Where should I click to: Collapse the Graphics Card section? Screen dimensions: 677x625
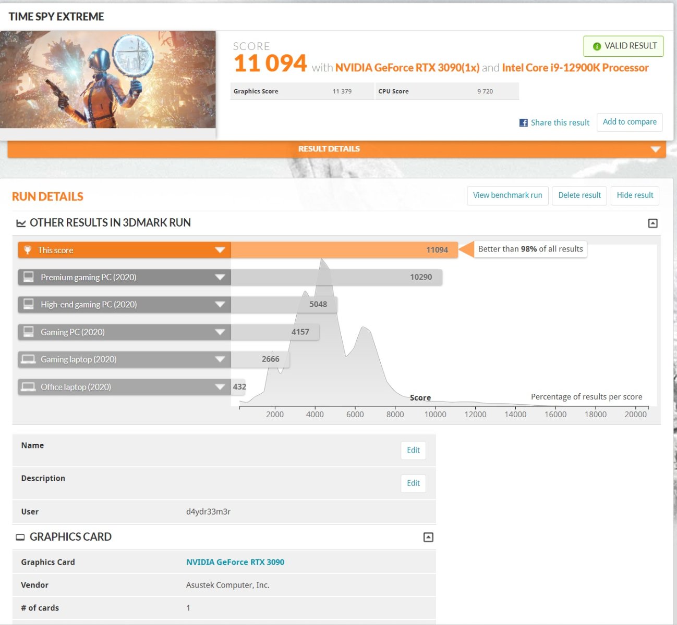(428, 537)
